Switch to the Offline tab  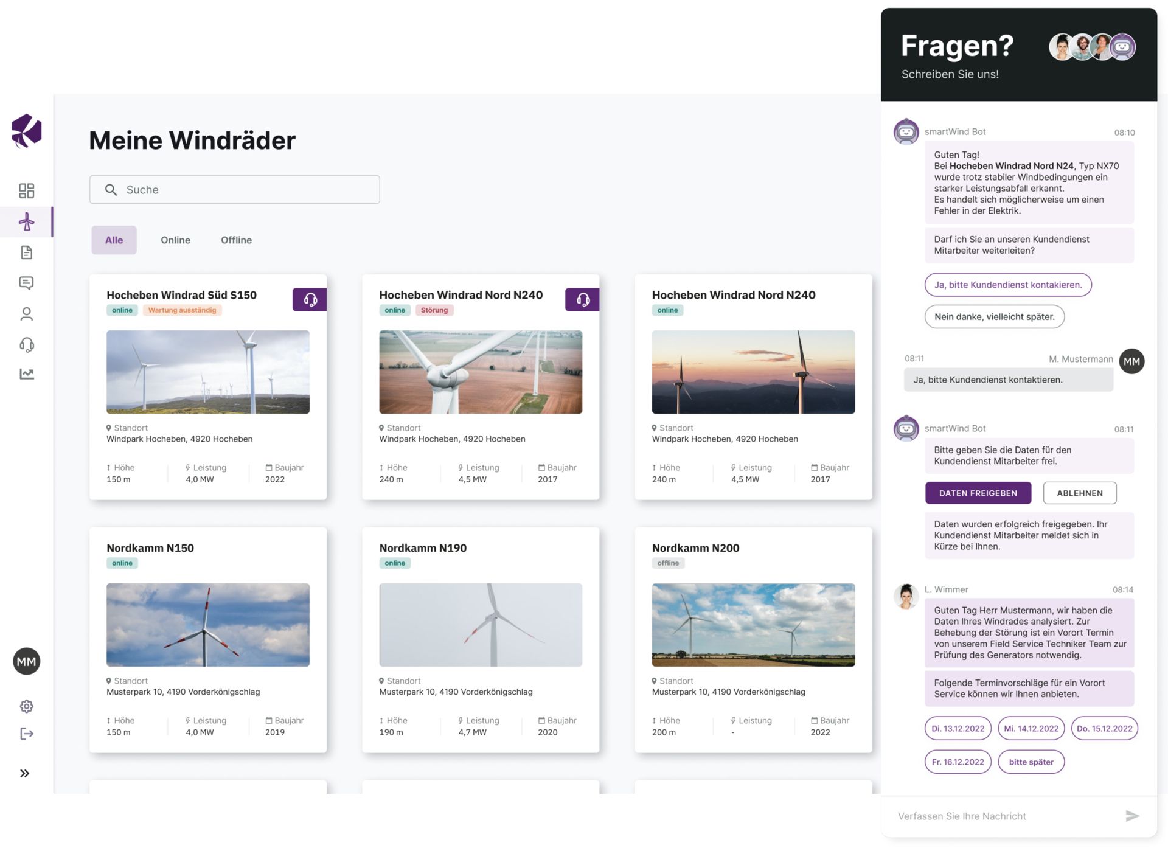236,240
